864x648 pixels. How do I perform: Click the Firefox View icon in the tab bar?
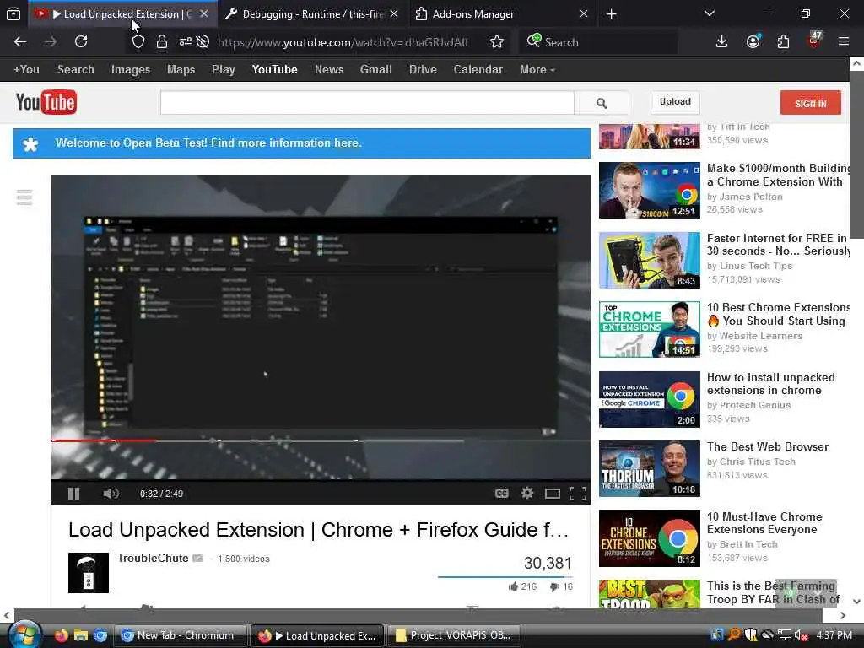point(13,13)
